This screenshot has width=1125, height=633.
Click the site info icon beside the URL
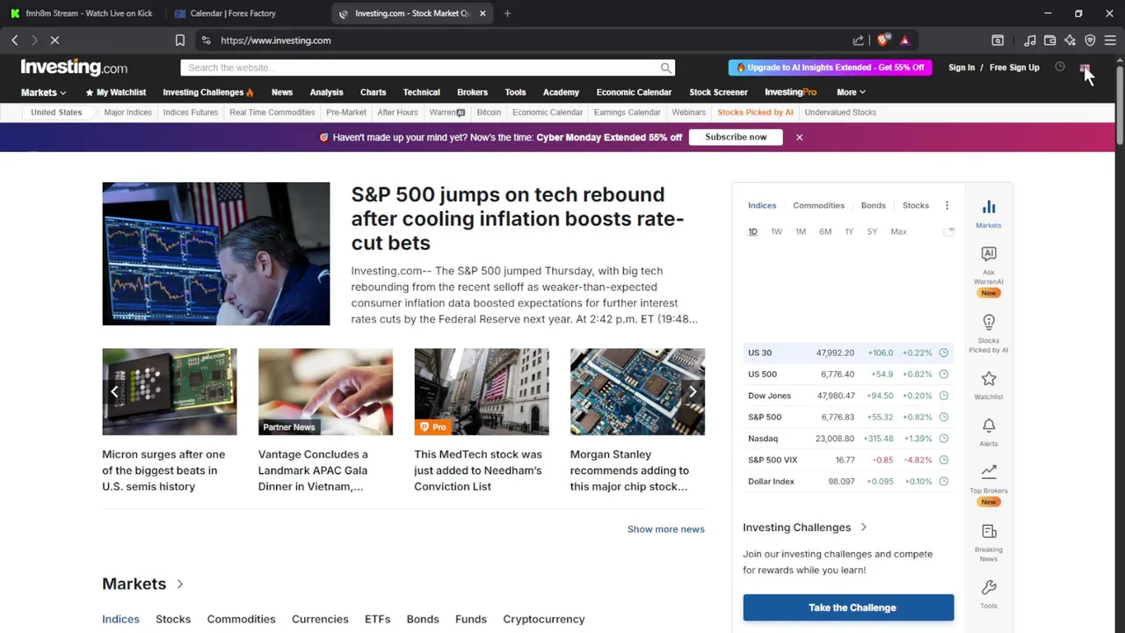click(206, 40)
